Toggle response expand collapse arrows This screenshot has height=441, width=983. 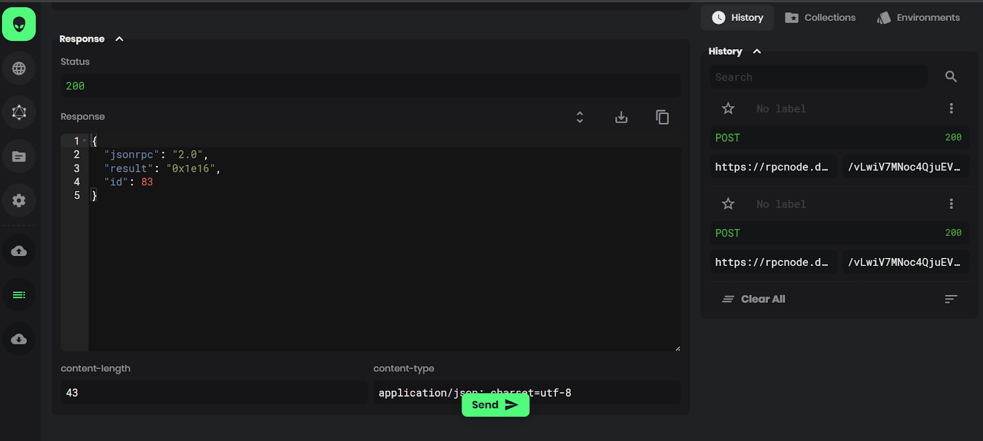coord(579,117)
